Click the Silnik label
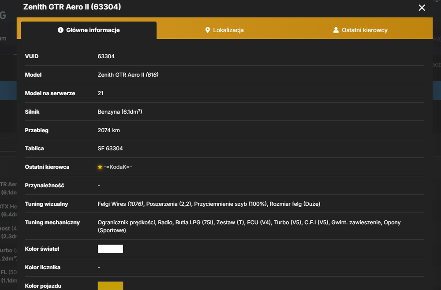The width and height of the screenshot is (441, 290). [32, 112]
